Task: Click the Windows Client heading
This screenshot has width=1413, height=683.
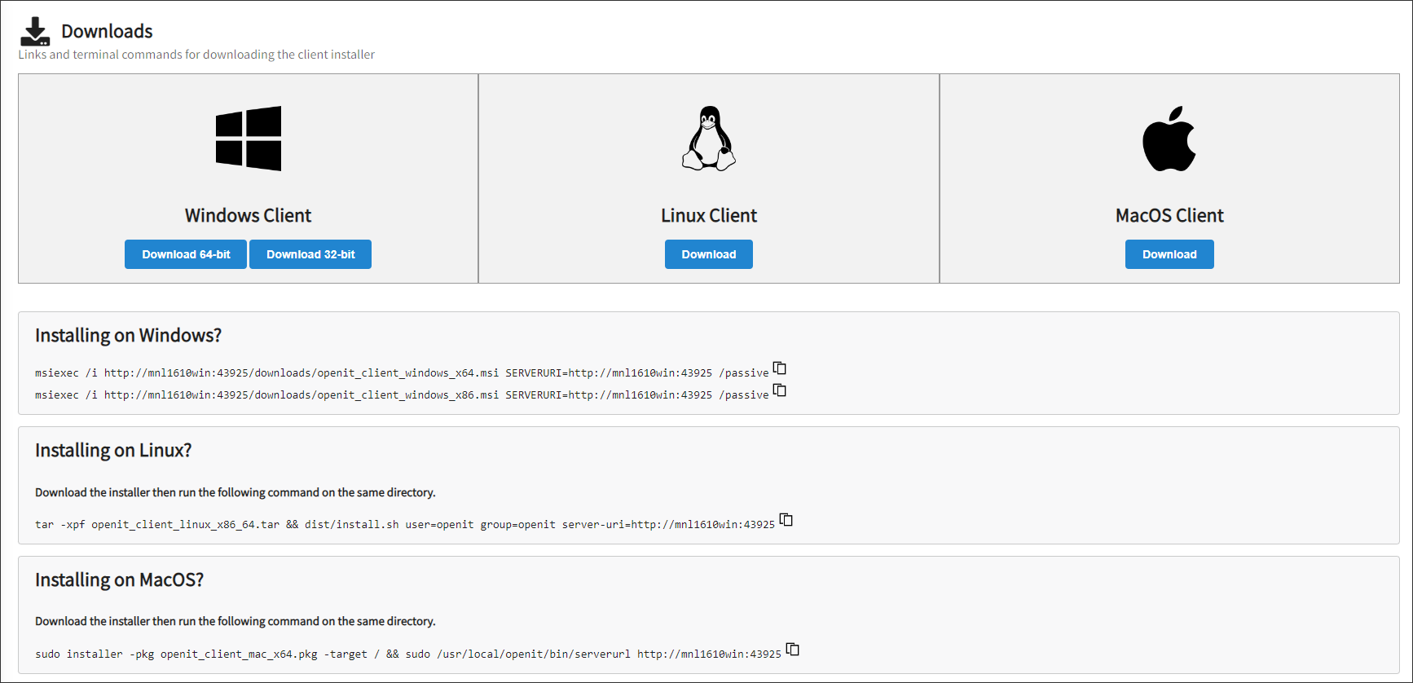Action: pos(249,215)
